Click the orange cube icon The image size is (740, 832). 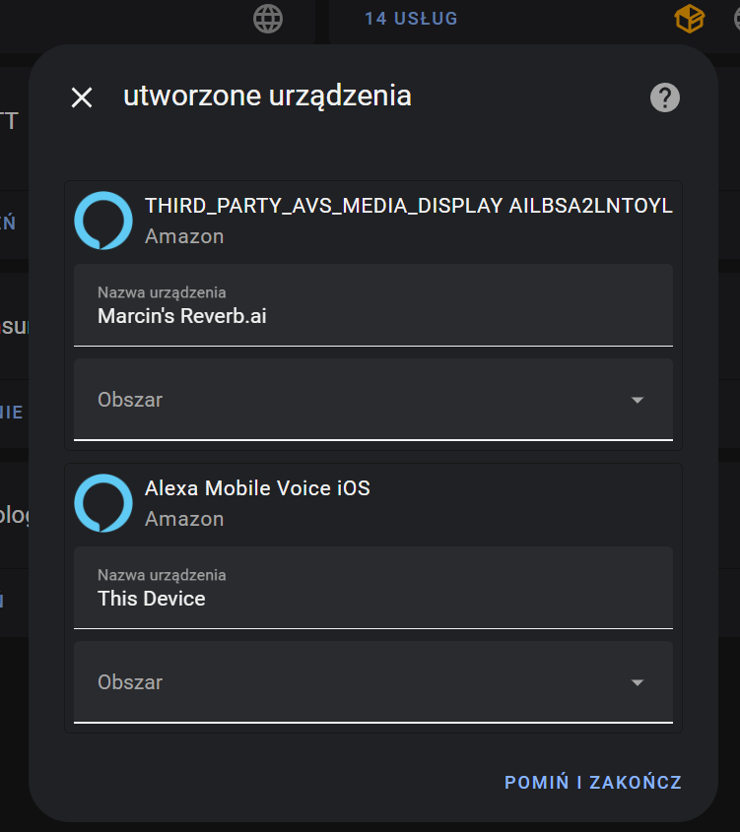(690, 18)
